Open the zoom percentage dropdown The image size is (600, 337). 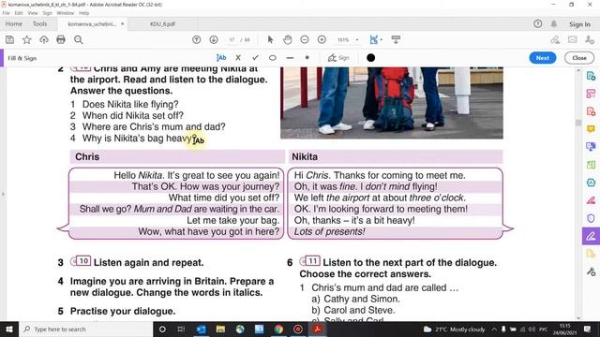coord(357,39)
